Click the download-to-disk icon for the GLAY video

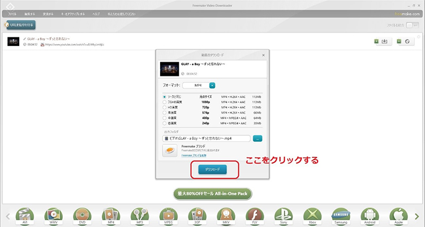point(384,41)
